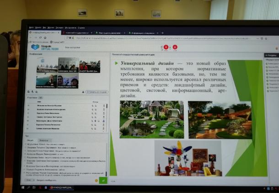Open a new browser tab with plus
Image resolution: width=279 pixels, height=193 pixels.
coord(163,33)
